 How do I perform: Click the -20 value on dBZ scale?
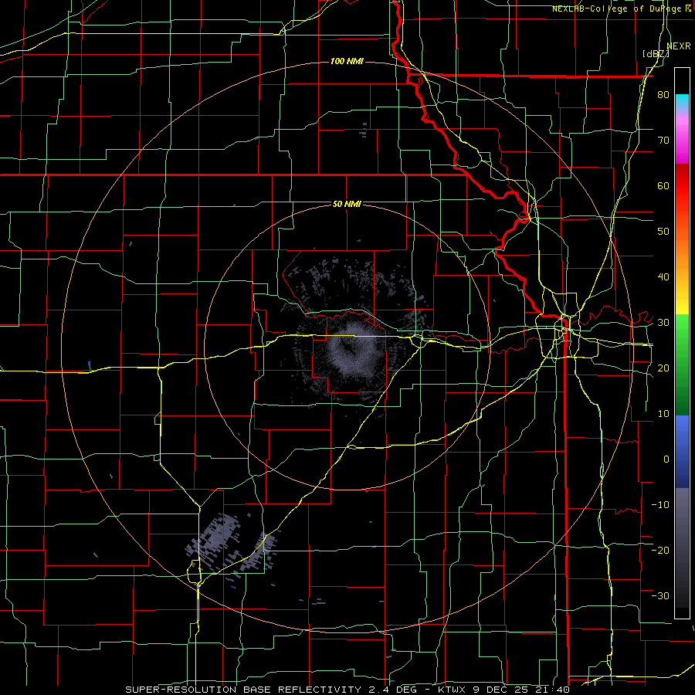(x=660, y=550)
